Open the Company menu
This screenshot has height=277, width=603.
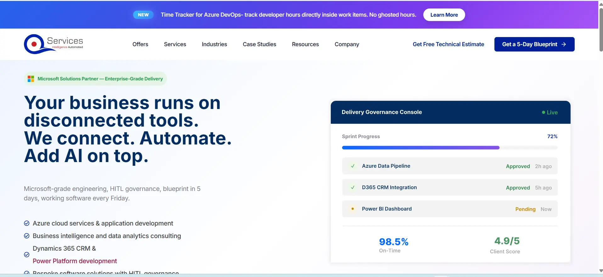tap(347, 44)
